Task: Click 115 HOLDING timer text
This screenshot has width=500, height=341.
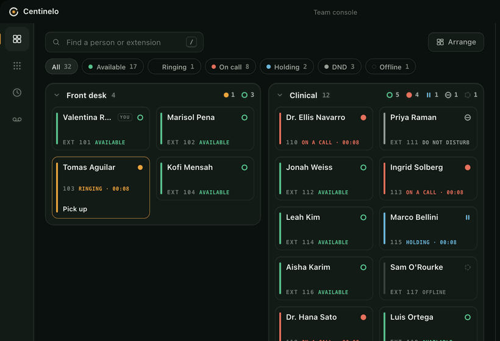Action: (x=423, y=242)
